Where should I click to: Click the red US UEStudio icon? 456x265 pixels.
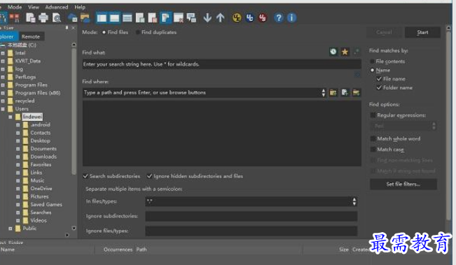[x=262, y=18]
